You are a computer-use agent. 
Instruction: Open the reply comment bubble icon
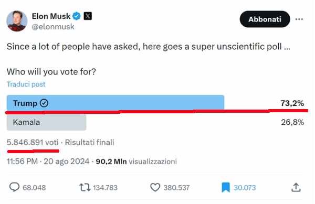(x=15, y=187)
